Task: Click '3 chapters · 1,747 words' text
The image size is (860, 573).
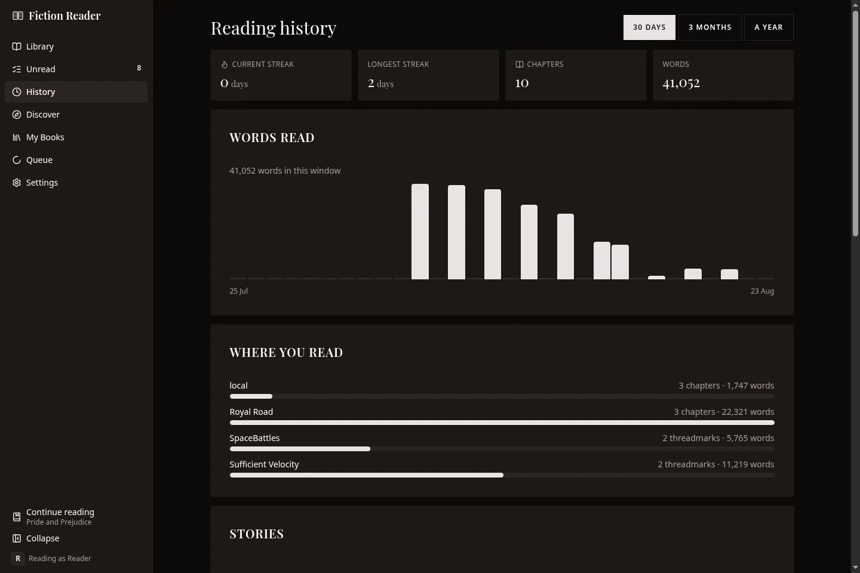Action: click(x=726, y=386)
